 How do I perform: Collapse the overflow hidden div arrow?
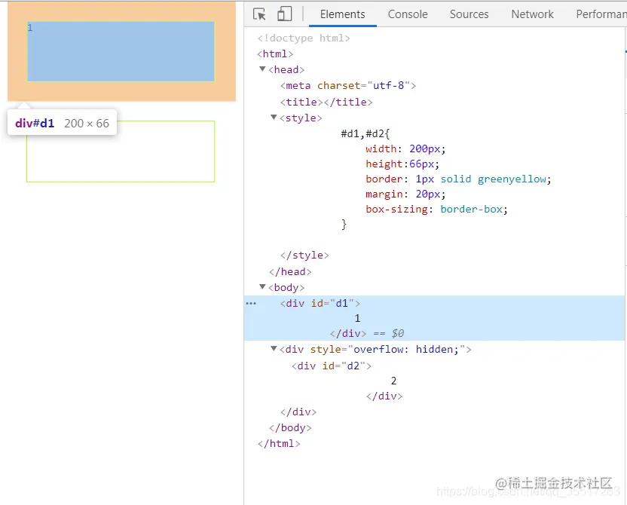click(274, 349)
